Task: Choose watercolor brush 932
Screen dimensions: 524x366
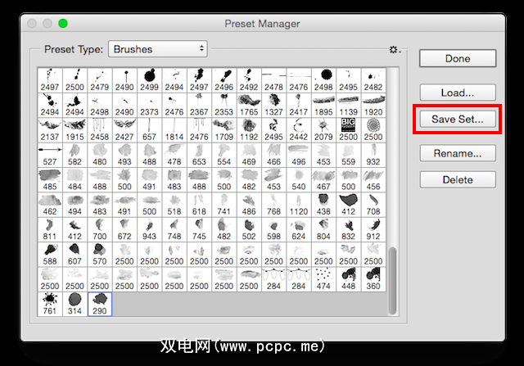Action: pyautogui.click(x=373, y=155)
